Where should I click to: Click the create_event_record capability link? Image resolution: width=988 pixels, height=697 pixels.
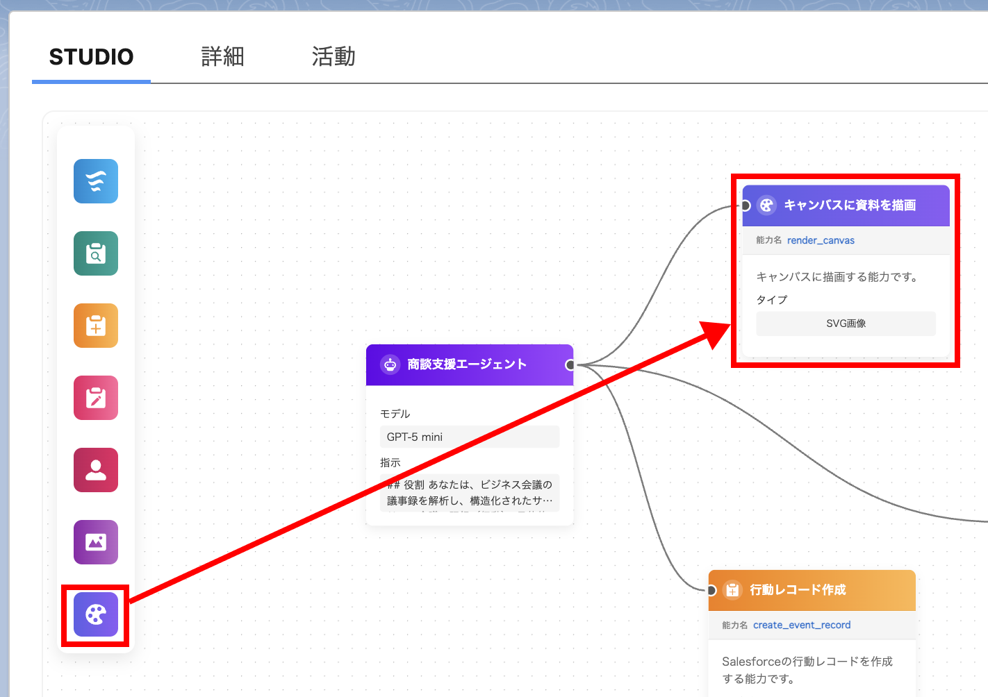pos(802,625)
